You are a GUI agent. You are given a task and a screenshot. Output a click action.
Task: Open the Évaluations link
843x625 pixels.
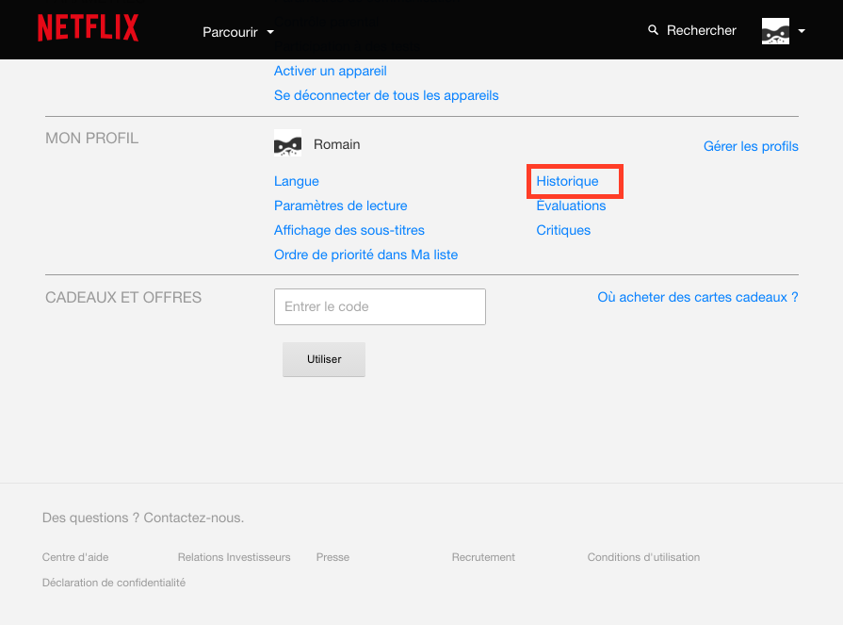pos(571,206)
